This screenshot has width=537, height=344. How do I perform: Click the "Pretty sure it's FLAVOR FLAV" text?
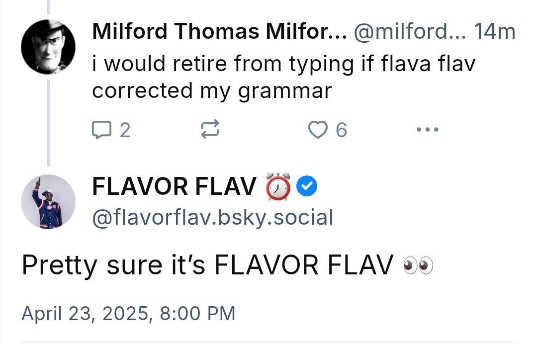[207, 265]
